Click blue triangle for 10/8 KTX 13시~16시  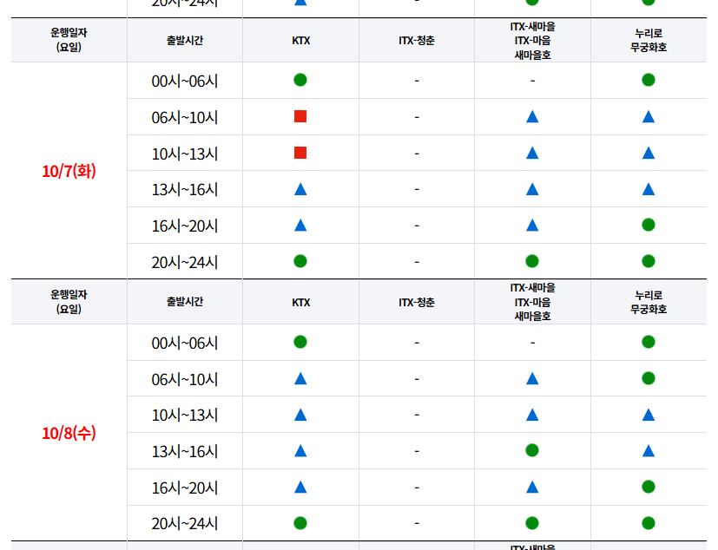300,451
